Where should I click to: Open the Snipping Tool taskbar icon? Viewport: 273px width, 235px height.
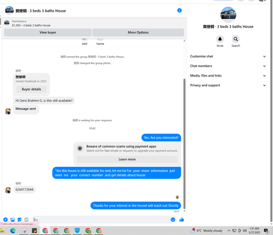[23, 231]
